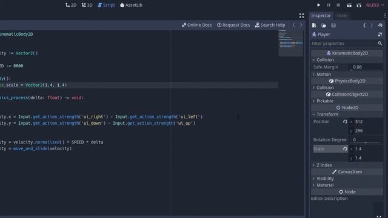Expand the Pickable section
This screenshot has height=218, width=388.
pyautogui.click(x=347, y=101)
